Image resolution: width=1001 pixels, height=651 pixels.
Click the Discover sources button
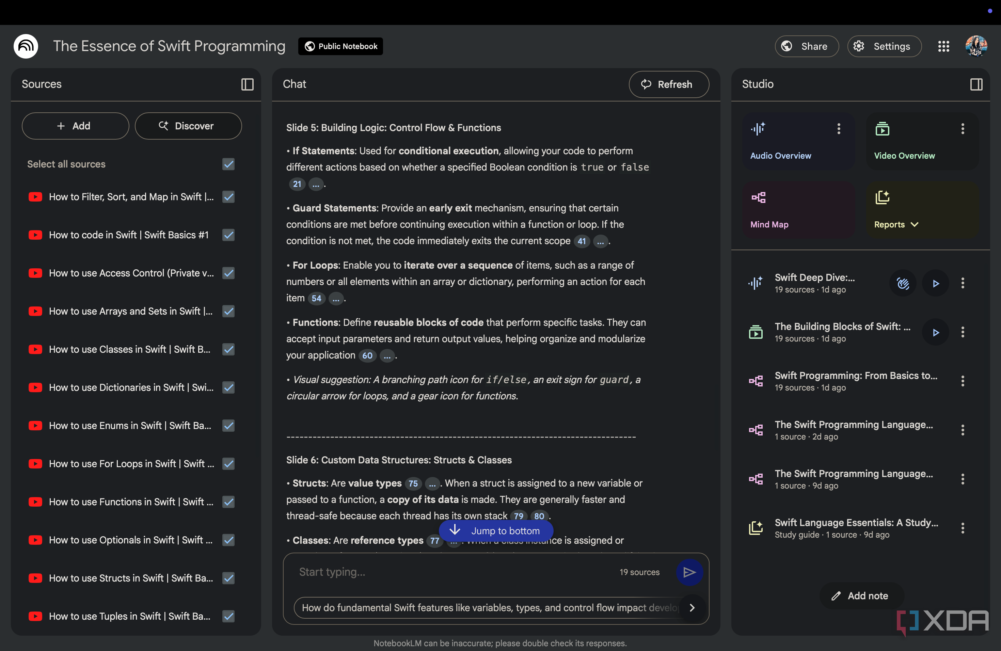(188, 126)
